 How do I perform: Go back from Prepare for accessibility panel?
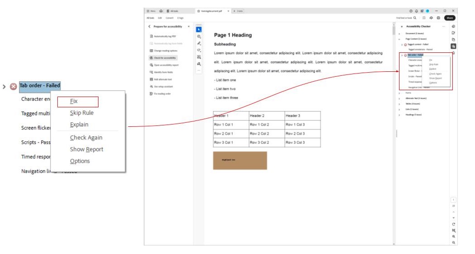pos(149,27)
